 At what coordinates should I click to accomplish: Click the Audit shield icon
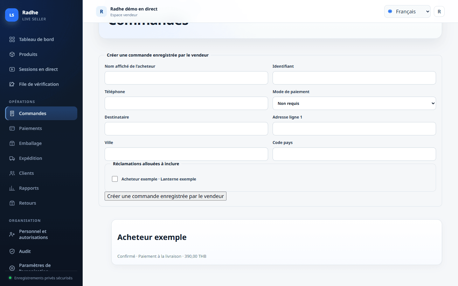tap(12, 251)
